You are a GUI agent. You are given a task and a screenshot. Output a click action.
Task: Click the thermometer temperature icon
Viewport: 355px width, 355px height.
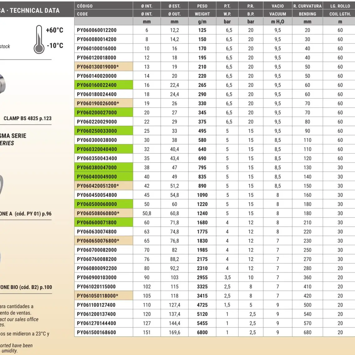(x=39, y=40)
